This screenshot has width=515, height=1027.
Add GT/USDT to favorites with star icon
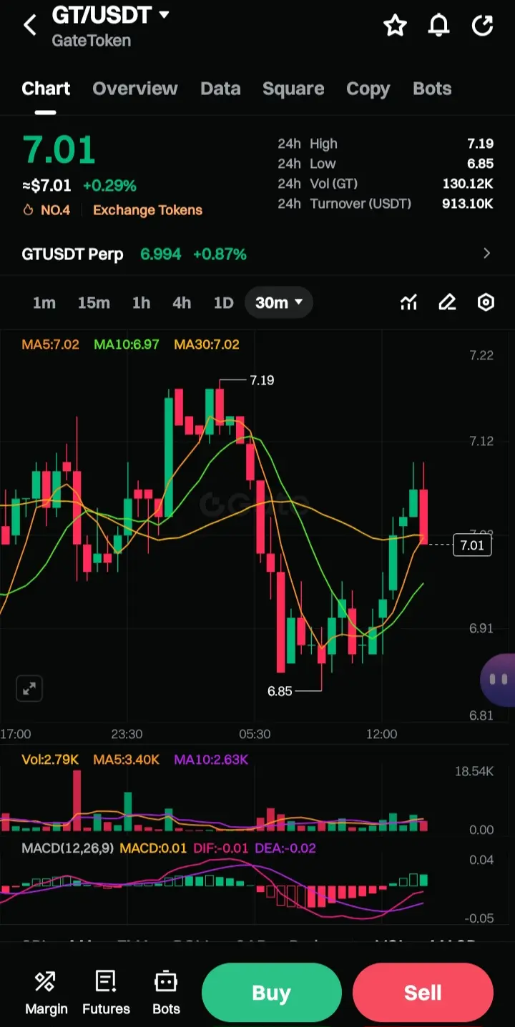[395, 26]
